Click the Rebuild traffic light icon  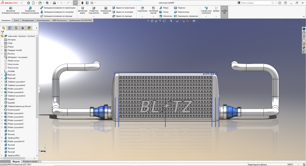[x=82, y=3]
